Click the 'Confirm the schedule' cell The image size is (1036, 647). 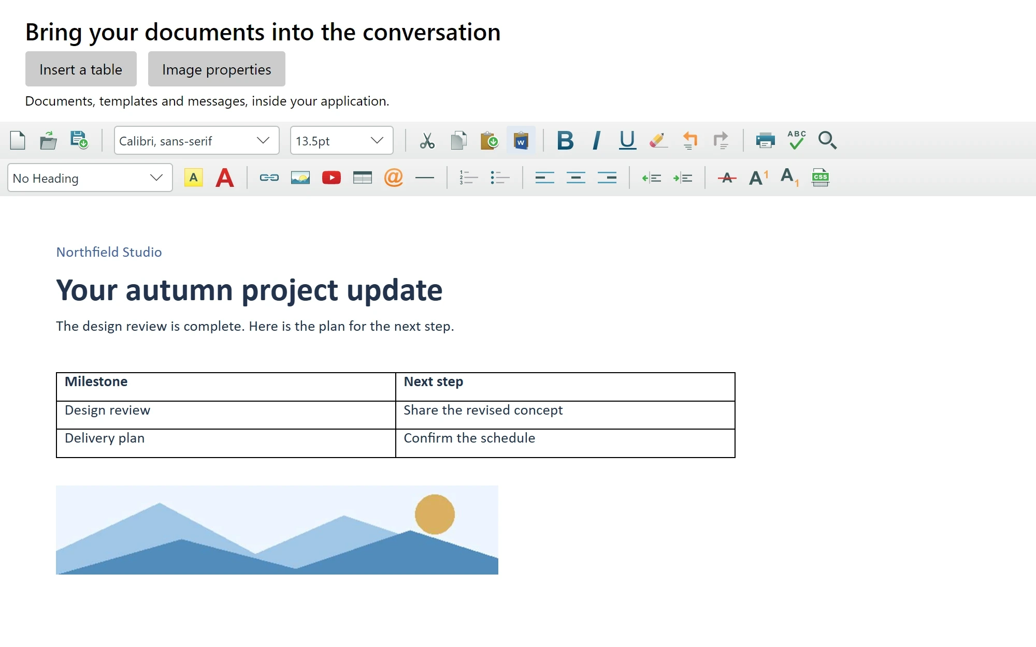click(x=565, y=443)
